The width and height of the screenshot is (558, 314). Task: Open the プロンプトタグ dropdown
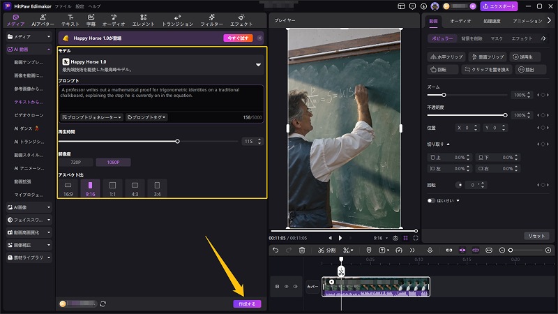tap(146, 117)
